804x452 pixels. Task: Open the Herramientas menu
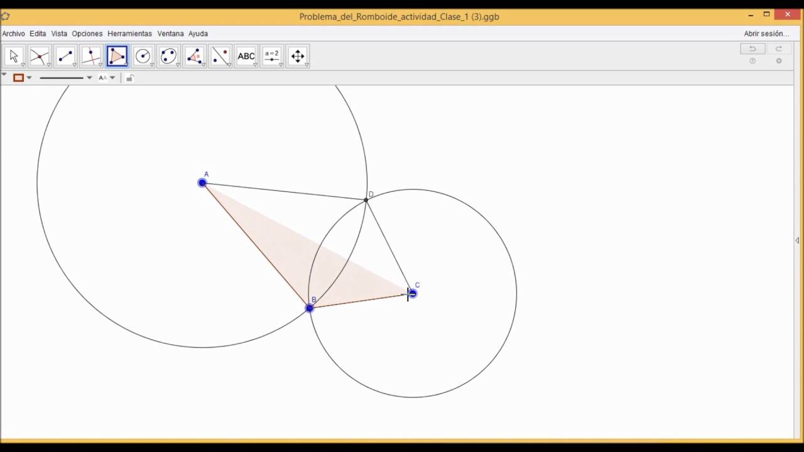(x=129, y=34)
